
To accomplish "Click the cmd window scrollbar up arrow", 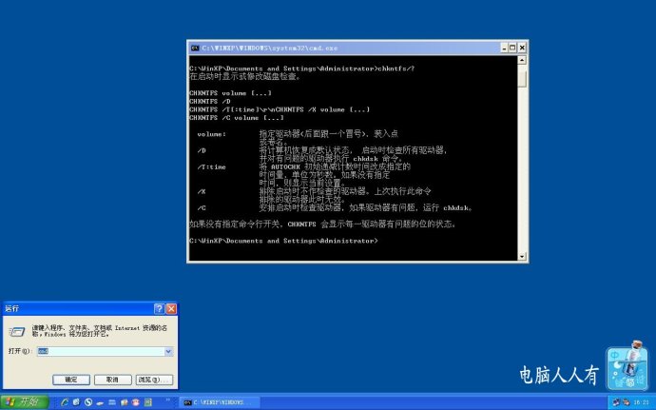I will 522,63.
